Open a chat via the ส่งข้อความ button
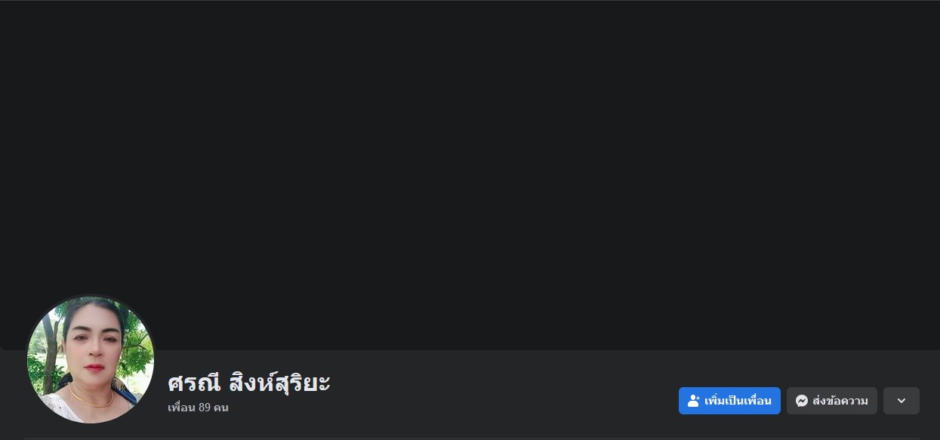940x440 pixels. (x=832, y=401)
